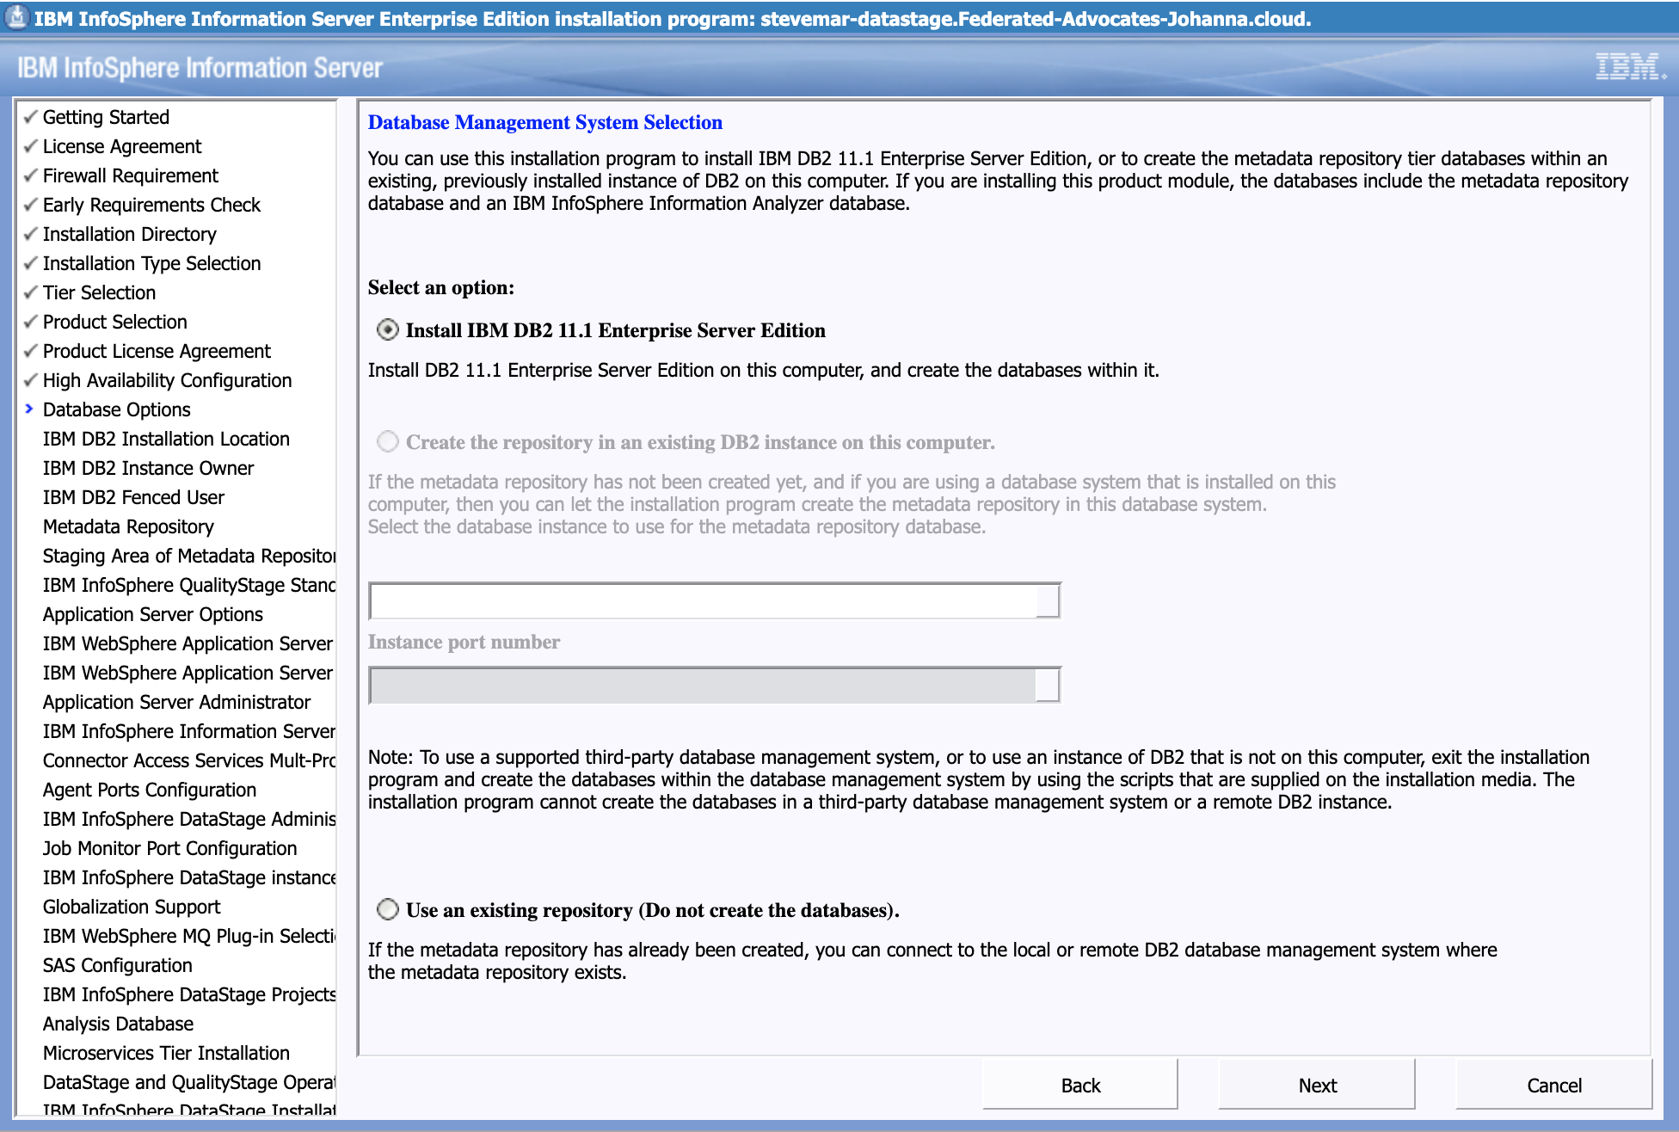The width and height of the screenshot is (1679, 1132).
Task: Select Microservices Tier Installation step
Action: [166, 1053]
